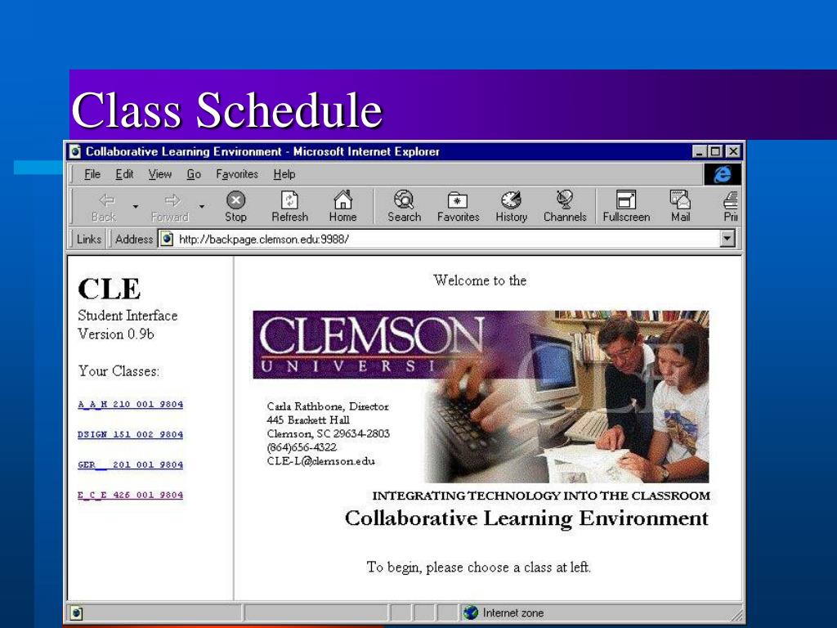Maximize the Internet Explorer window
The width and height of the screenshot is (837, 628).
[x=714, y=151]
